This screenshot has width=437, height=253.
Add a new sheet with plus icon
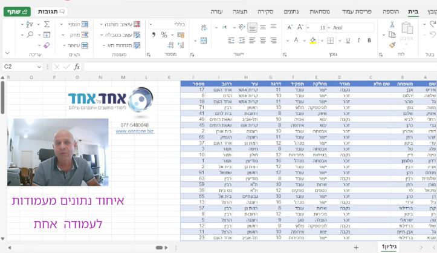tap(356, 248)
